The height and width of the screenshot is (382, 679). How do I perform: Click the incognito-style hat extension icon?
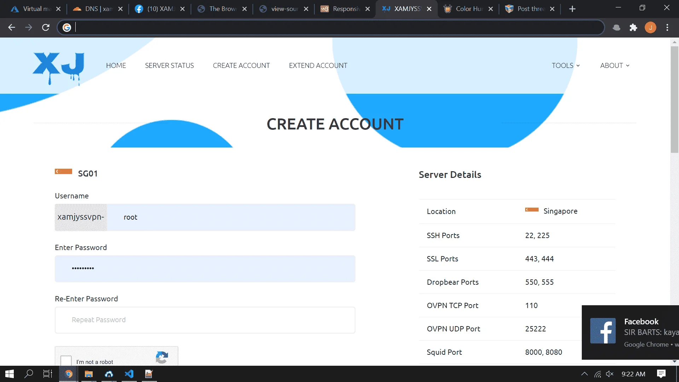point(616,27)
